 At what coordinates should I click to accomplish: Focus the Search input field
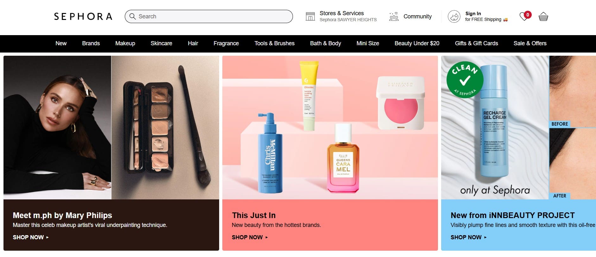point(209,16)
